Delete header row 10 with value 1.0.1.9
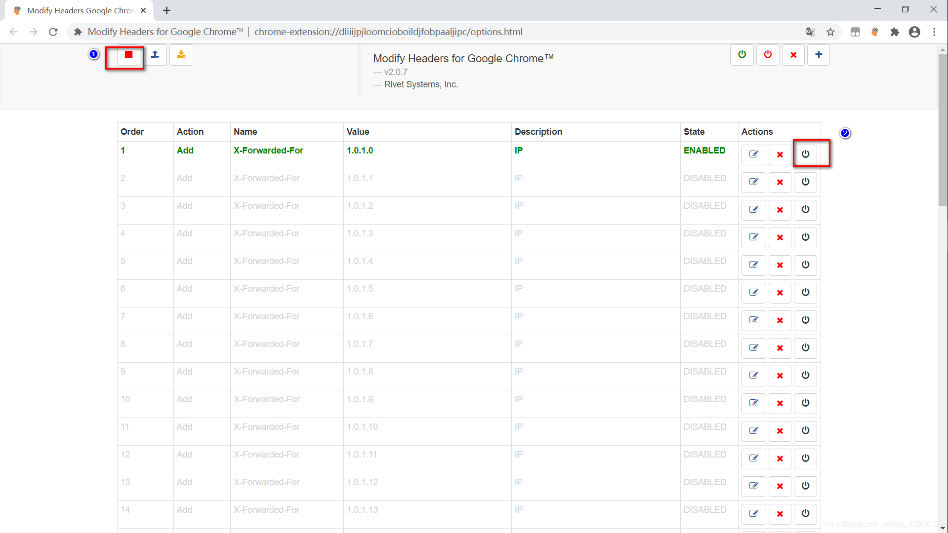This screenshot has height=533, width=948. coord(780,403)
